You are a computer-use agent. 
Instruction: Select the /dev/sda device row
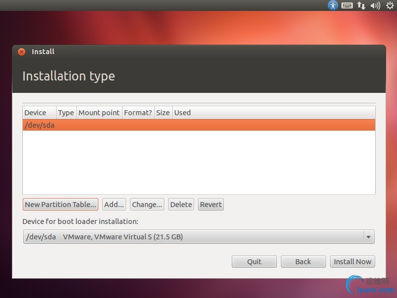[x=199, y=125]
